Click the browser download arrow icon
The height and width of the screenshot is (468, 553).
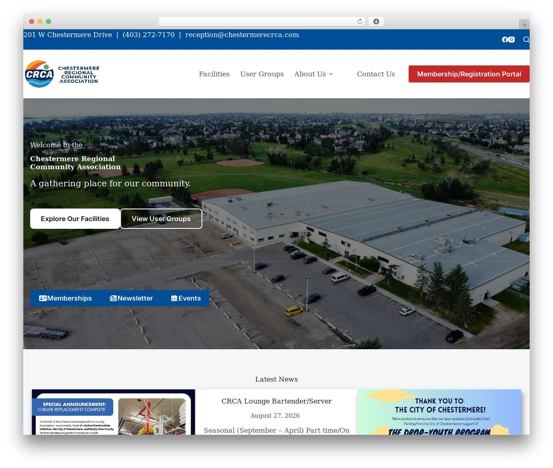click(x=376, y=22)
